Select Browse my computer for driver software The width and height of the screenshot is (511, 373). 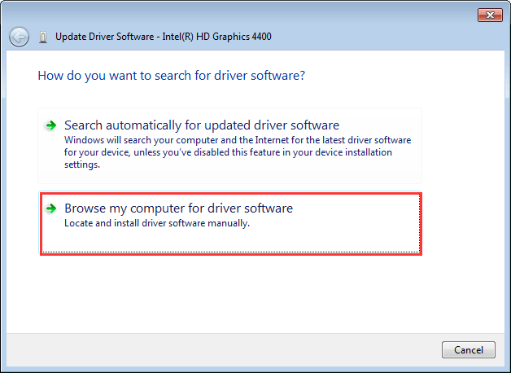click(x=230, y=223)
